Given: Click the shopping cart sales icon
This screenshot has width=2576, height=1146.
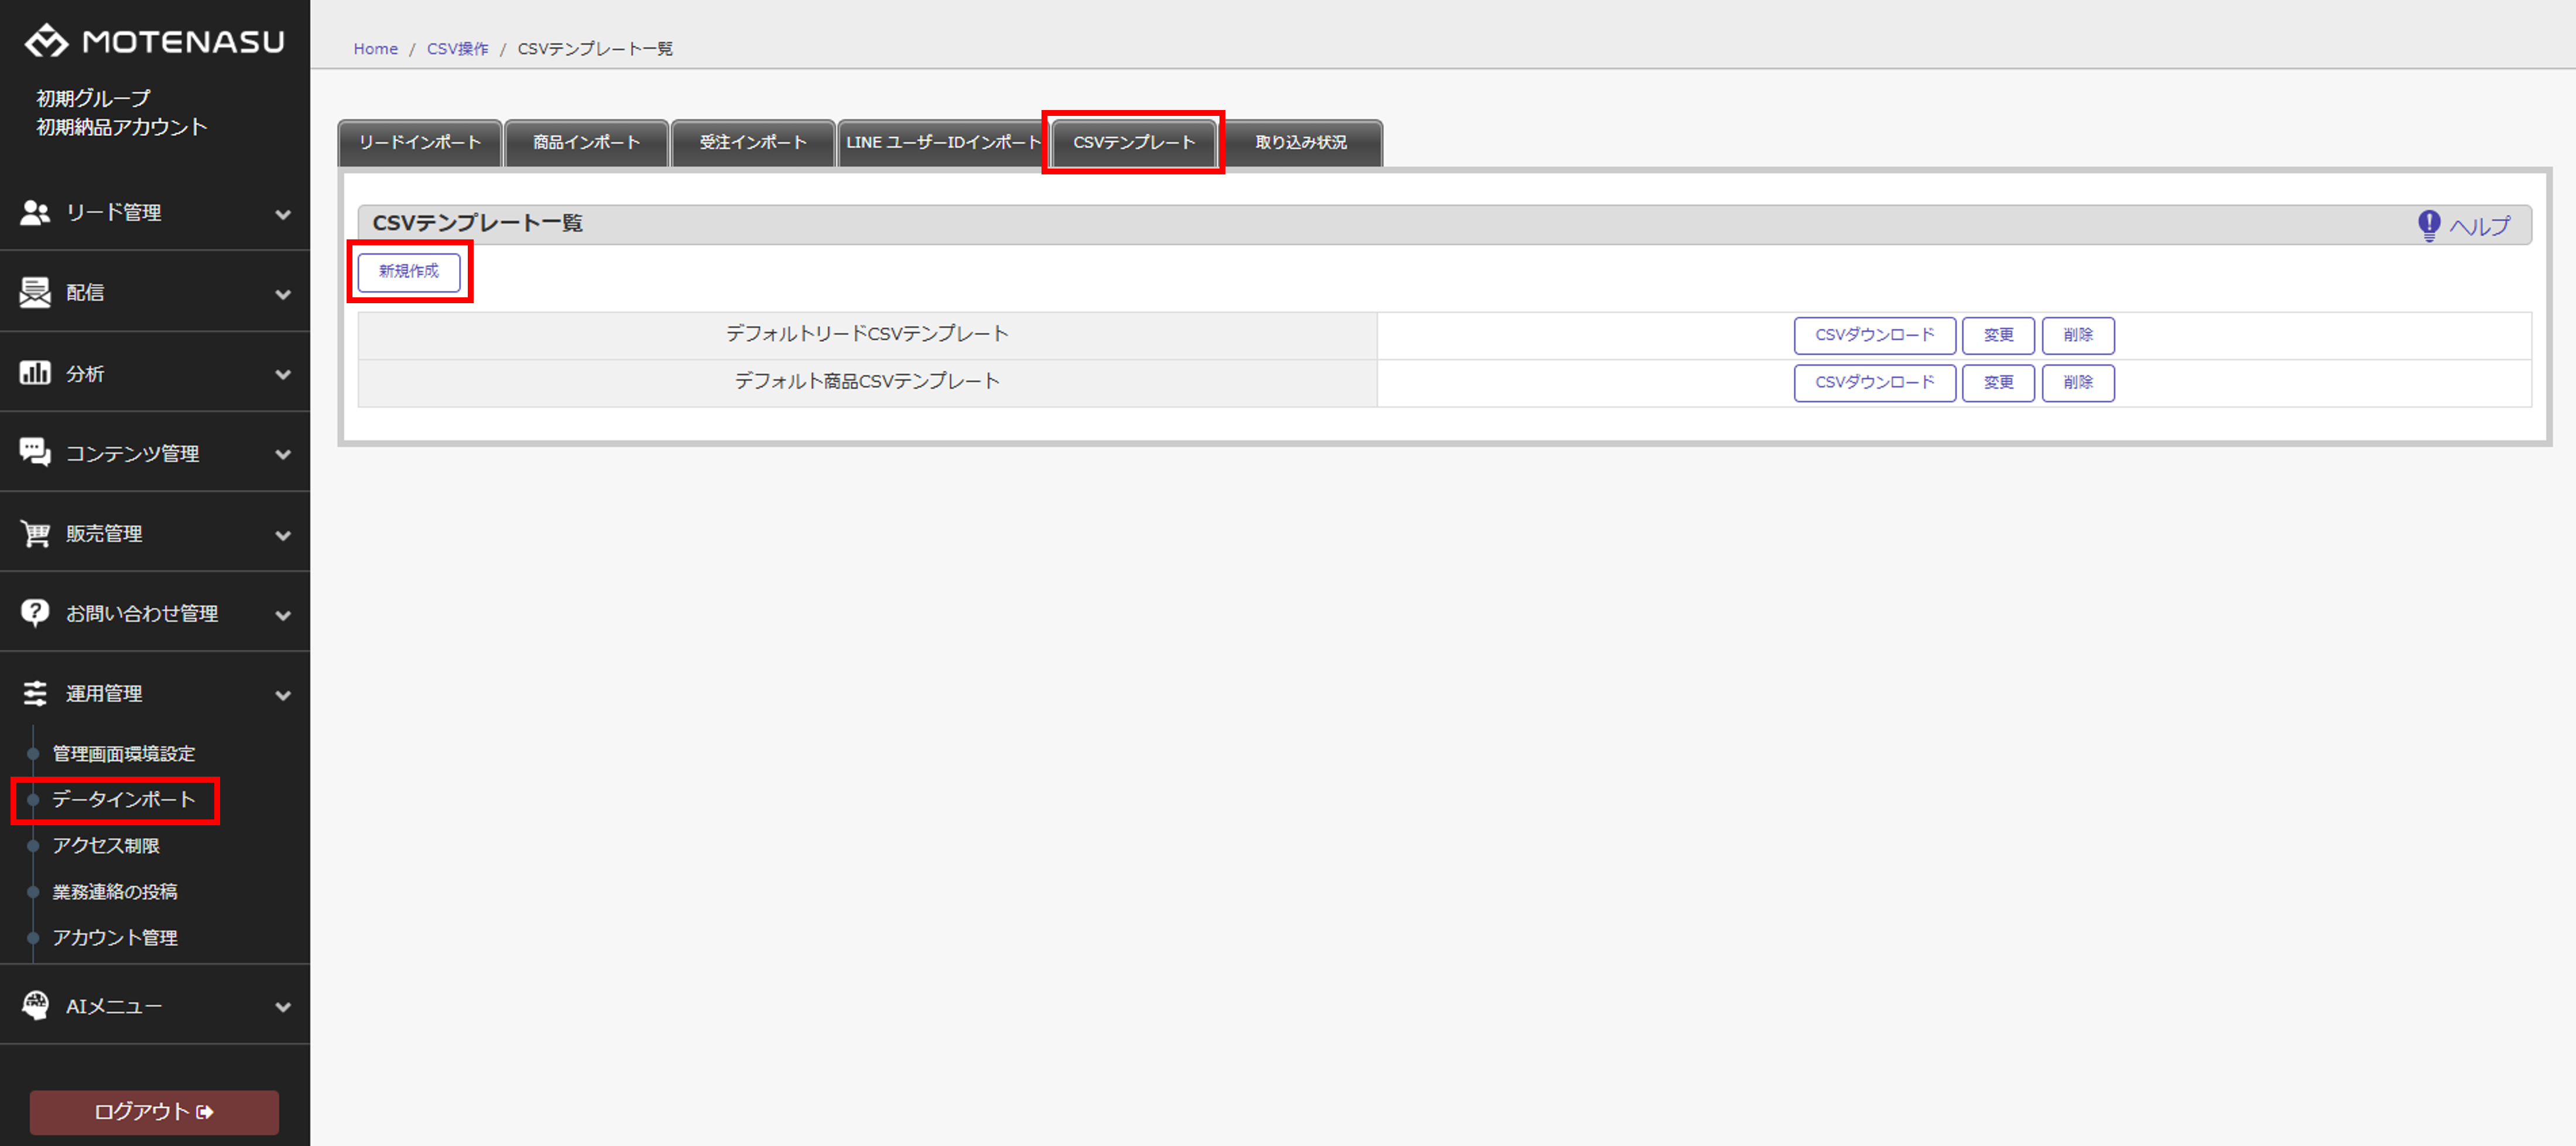Looking at the screenshot, I should click(x=35, y=533).
